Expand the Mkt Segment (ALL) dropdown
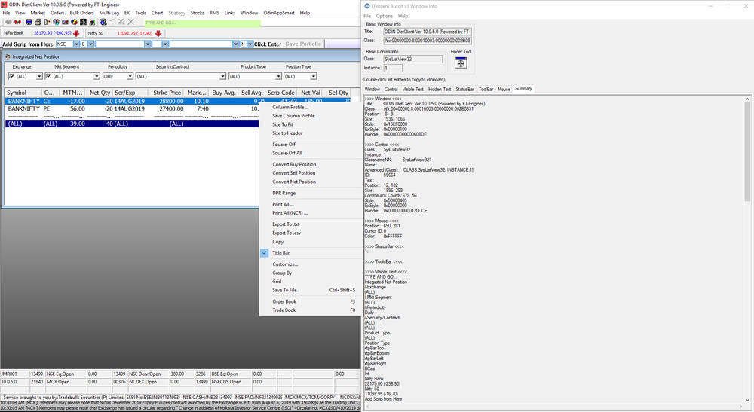This screenshot has width=754, height=412. click(x=97, y=76)
